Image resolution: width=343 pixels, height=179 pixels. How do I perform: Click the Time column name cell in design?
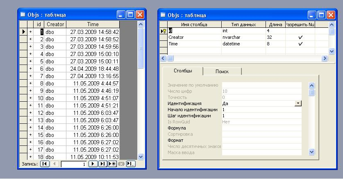point(194,44)
